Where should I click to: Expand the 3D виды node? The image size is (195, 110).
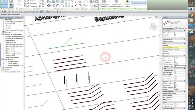click(4, 26)
